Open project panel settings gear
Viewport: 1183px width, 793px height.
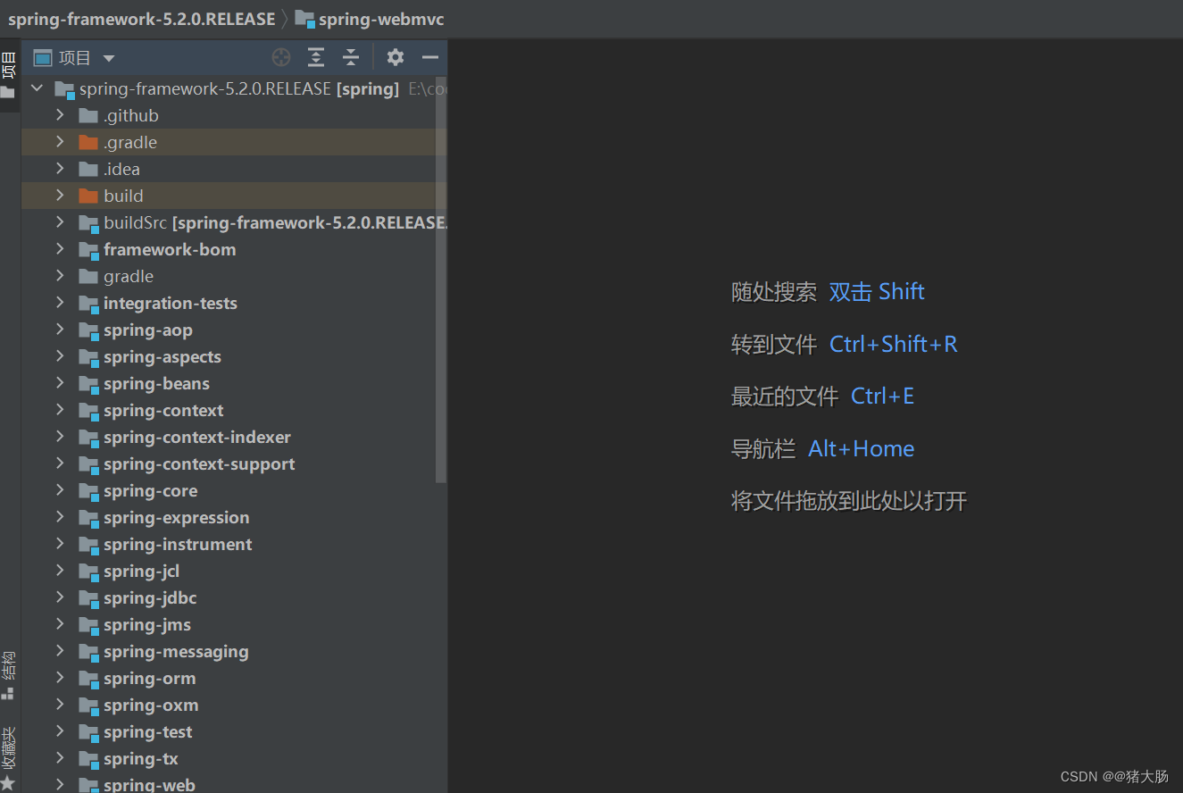click(x=396, y=58)
